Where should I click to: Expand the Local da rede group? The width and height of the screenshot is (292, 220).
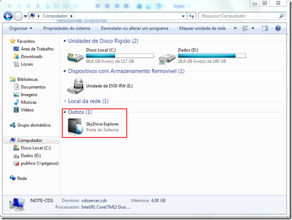click(65, 101)
